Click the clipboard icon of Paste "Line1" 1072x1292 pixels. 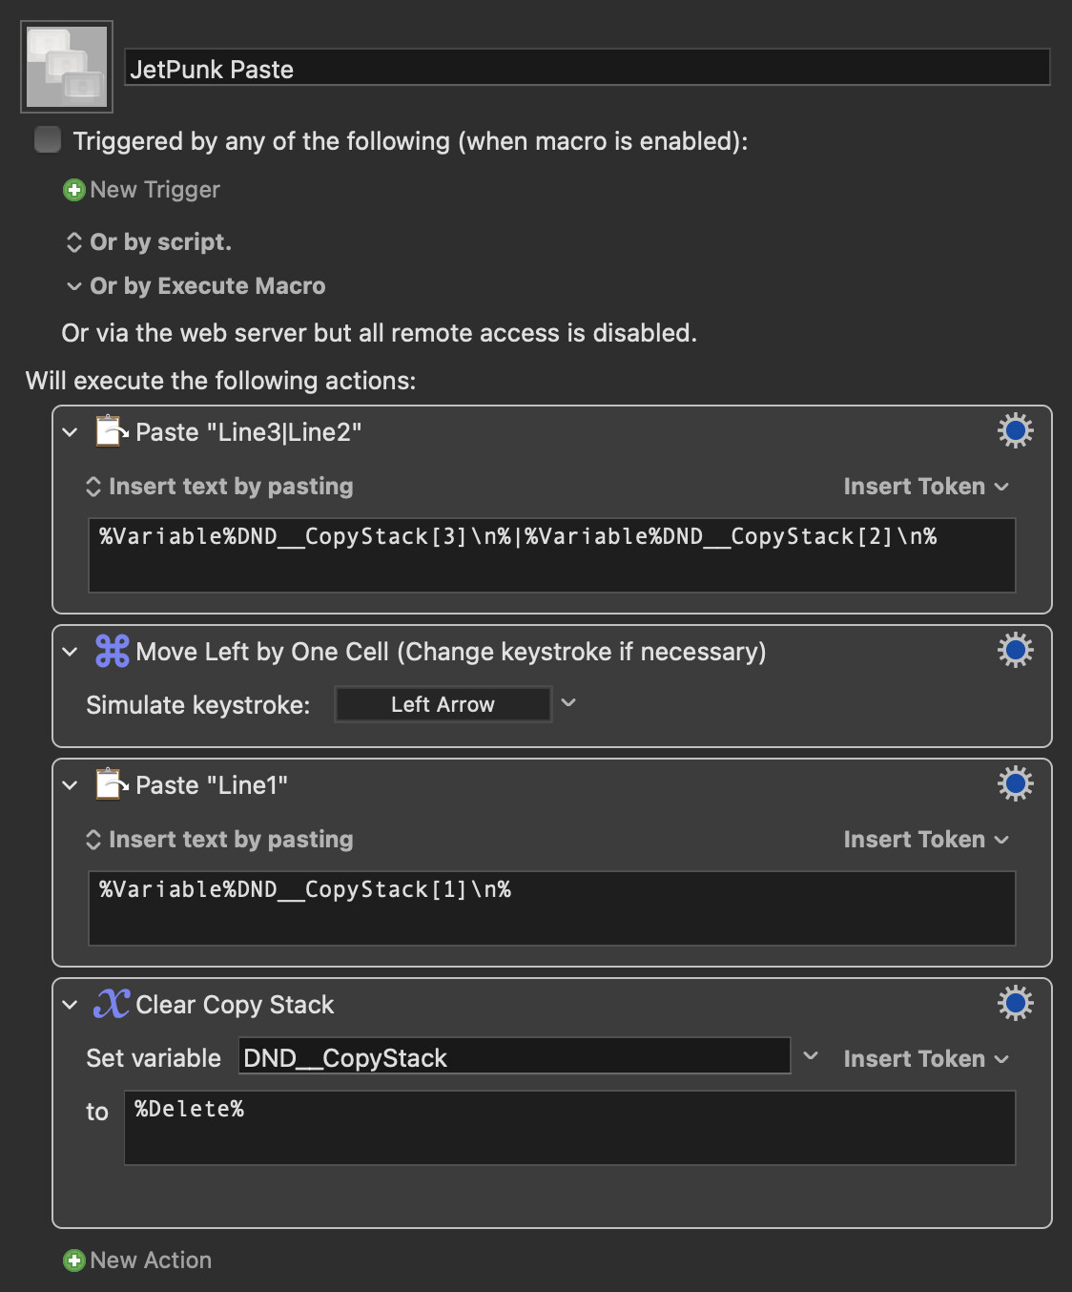(x=112, y=784)
